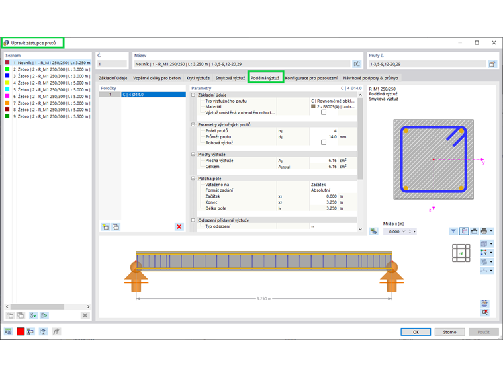This screenshot has height=377, width=503.
Task: Click the red color swatch at bottom left
Action: [21, 331]
